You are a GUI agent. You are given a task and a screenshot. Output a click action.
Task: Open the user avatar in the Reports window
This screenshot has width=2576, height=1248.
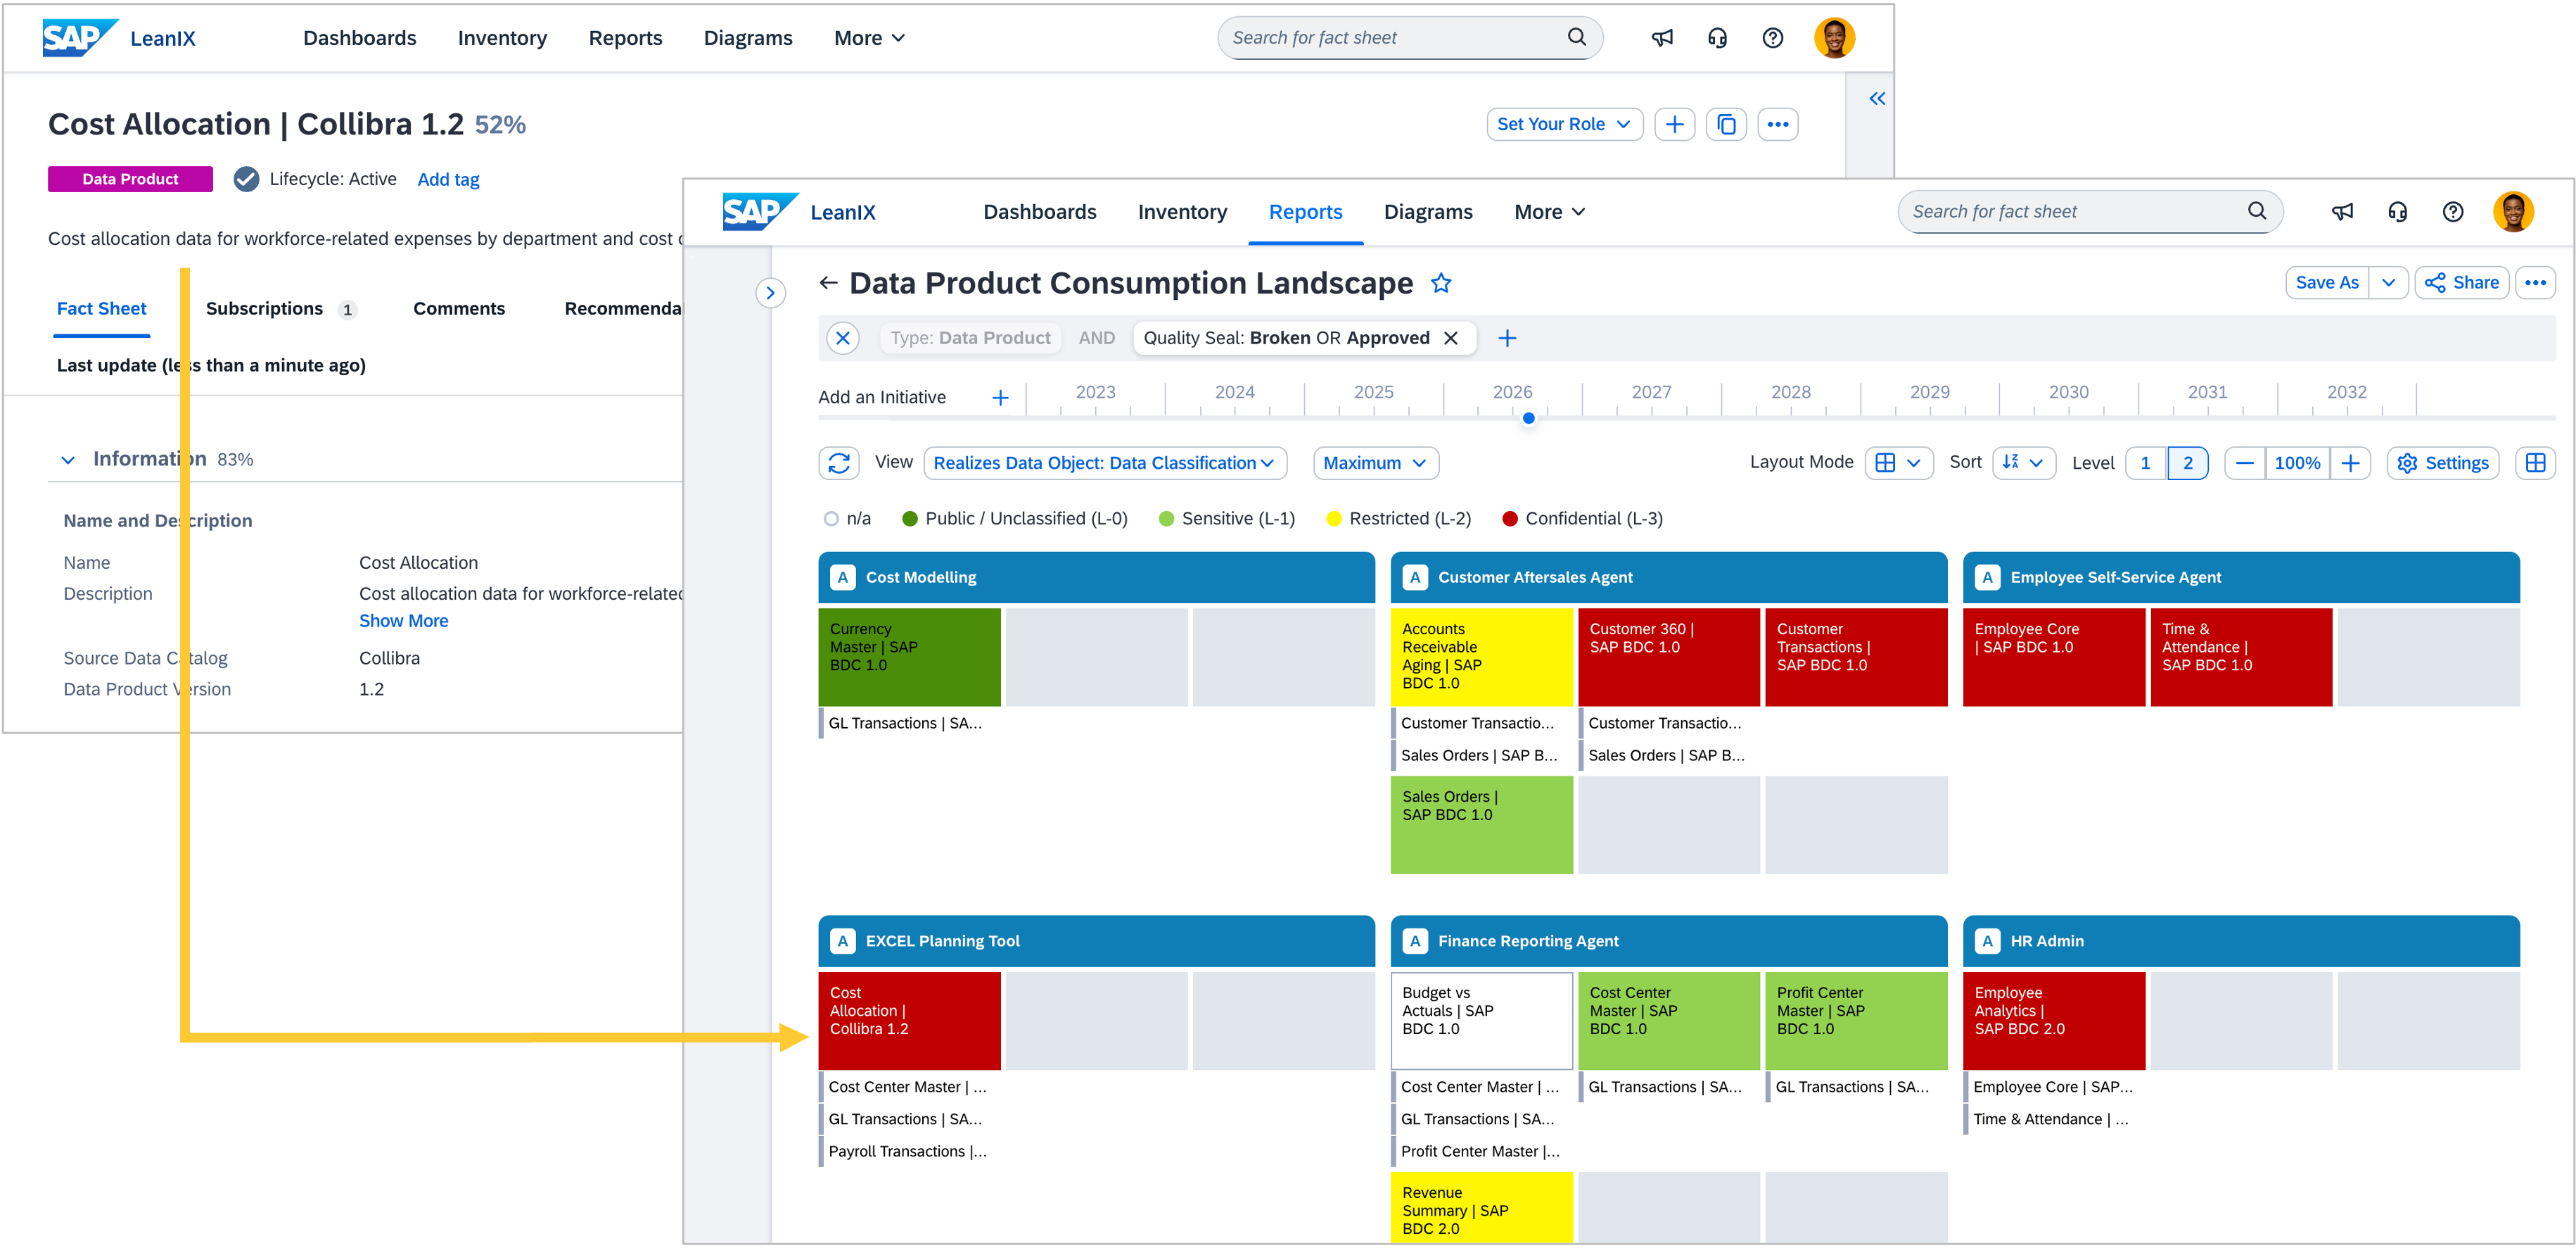click(x=2513, y=211)
